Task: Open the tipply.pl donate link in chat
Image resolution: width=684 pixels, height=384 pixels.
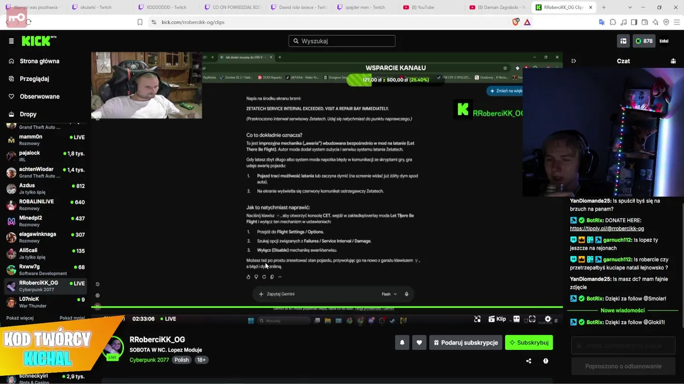Action: point(607,229)
